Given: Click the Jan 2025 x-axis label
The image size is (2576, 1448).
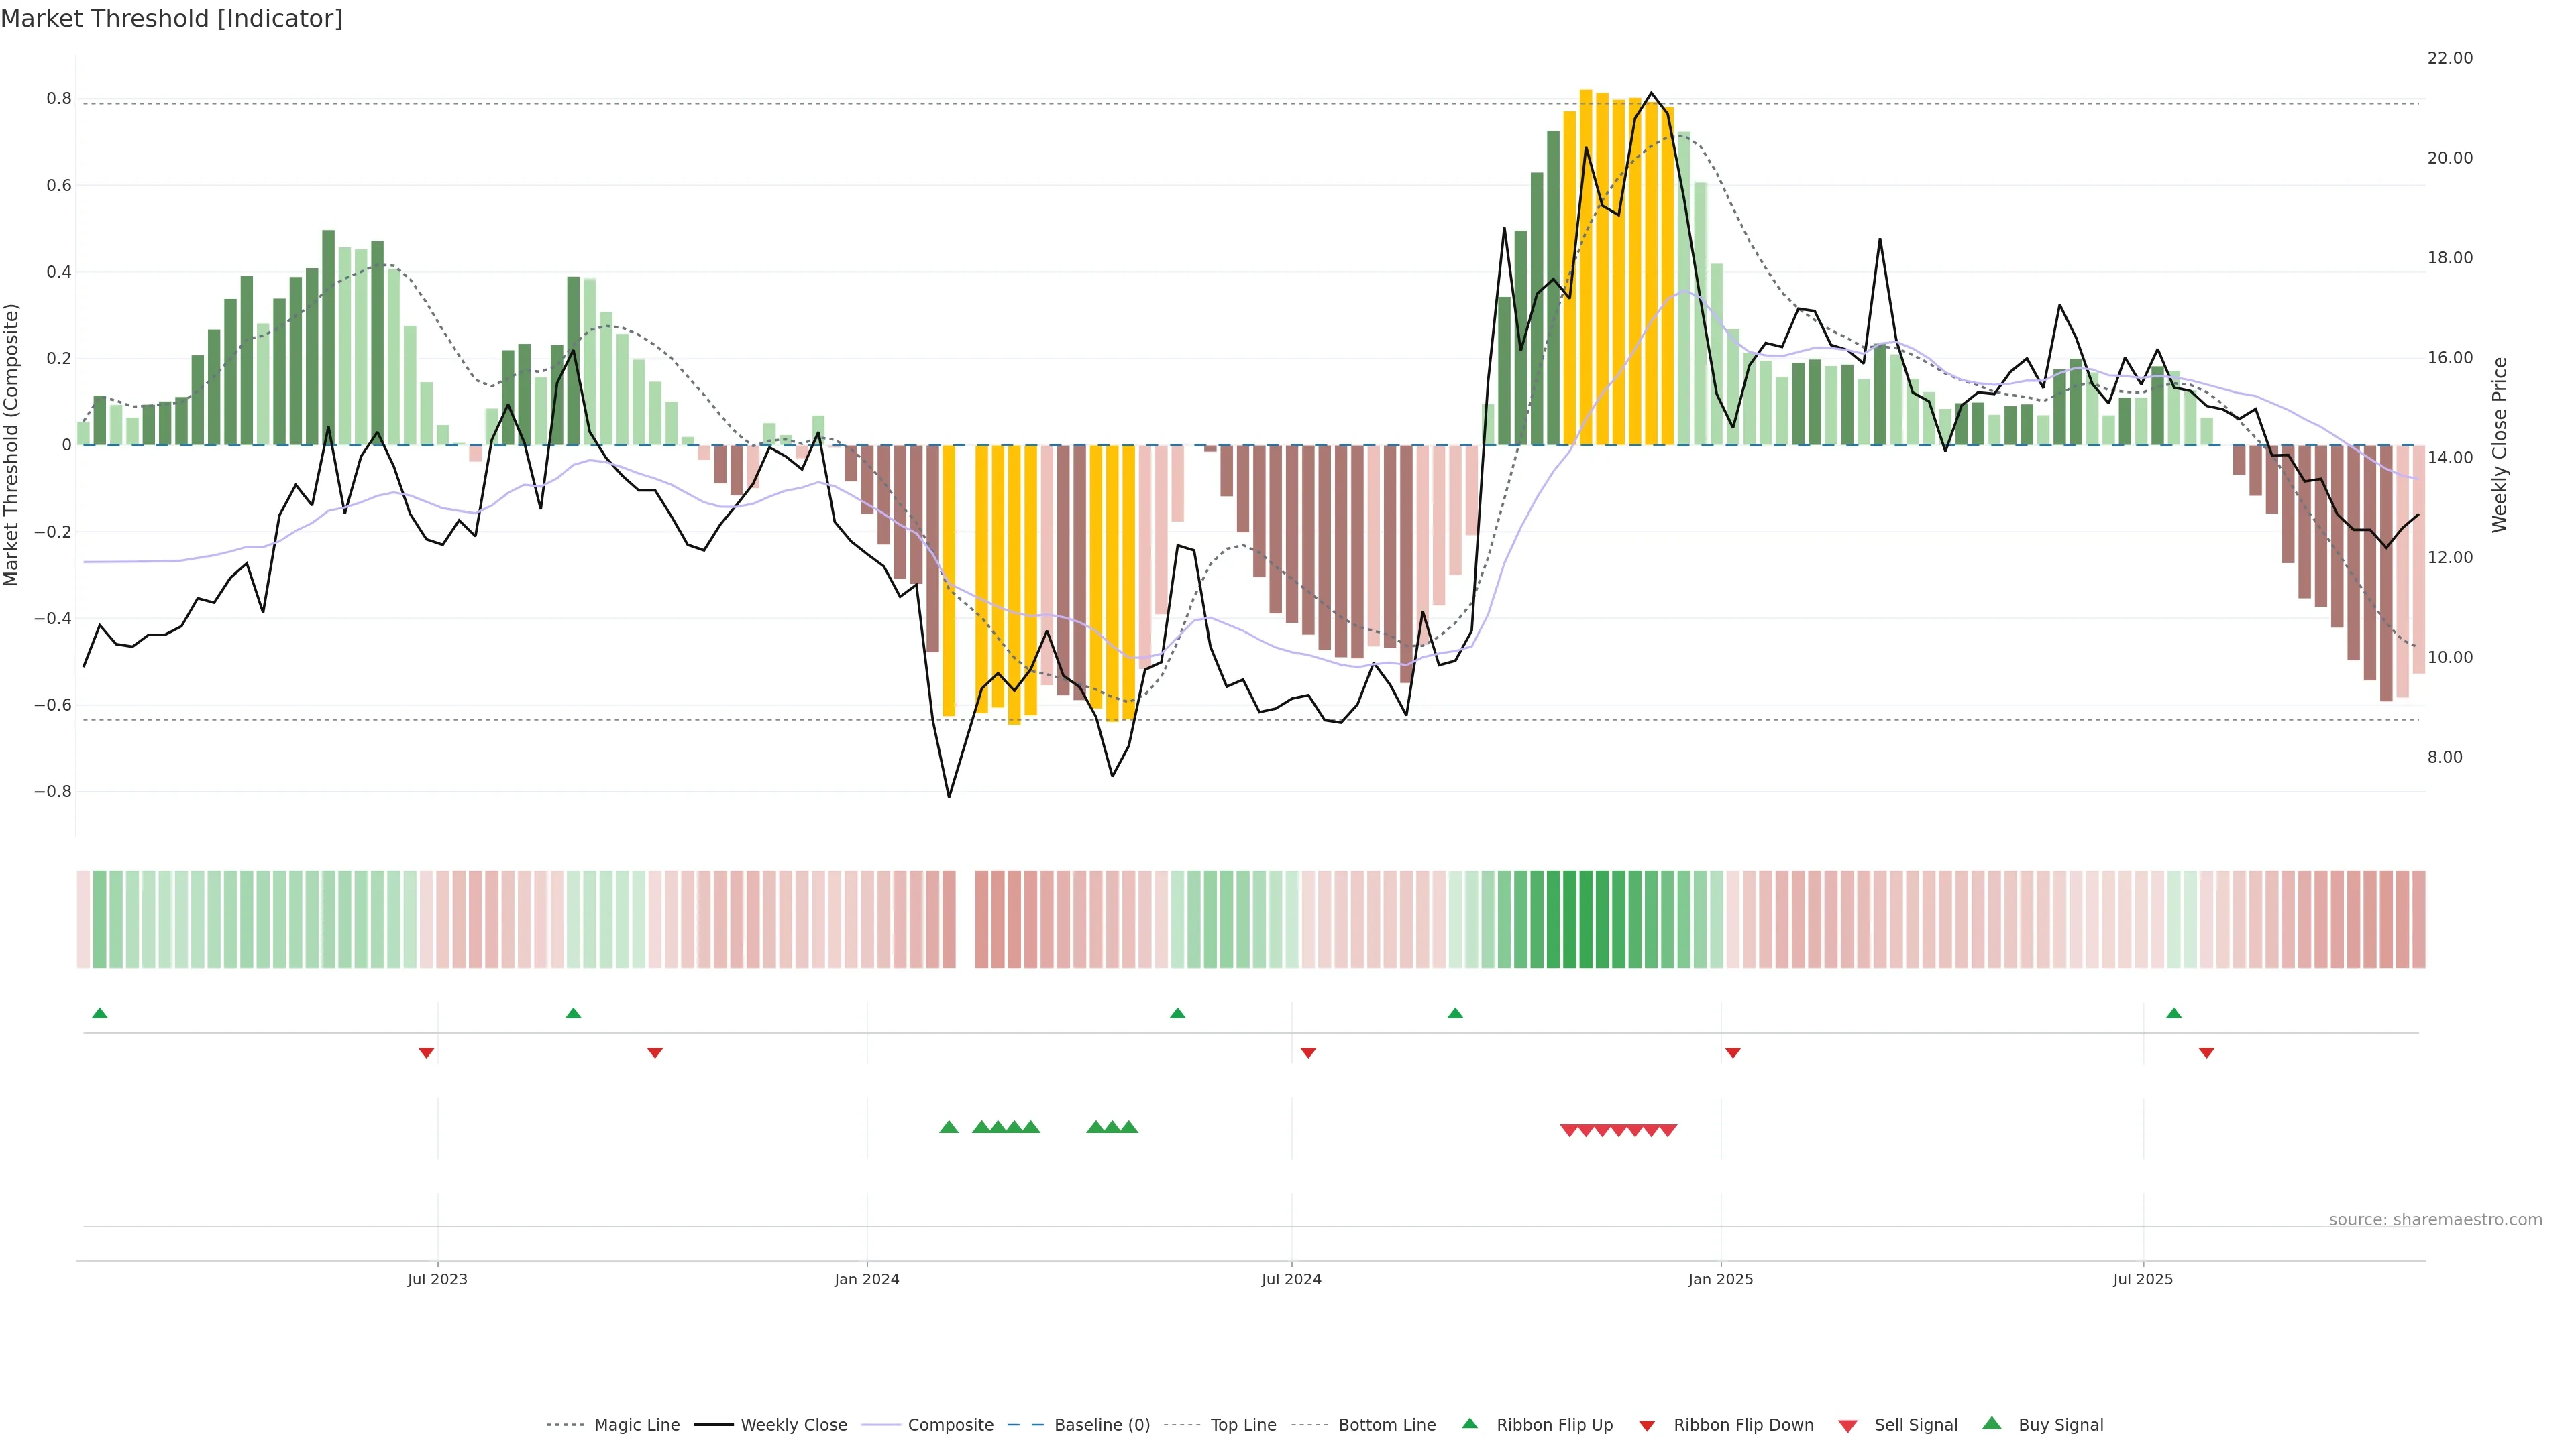Looking at the screenshot, I should click(x=1720, y=1279).
